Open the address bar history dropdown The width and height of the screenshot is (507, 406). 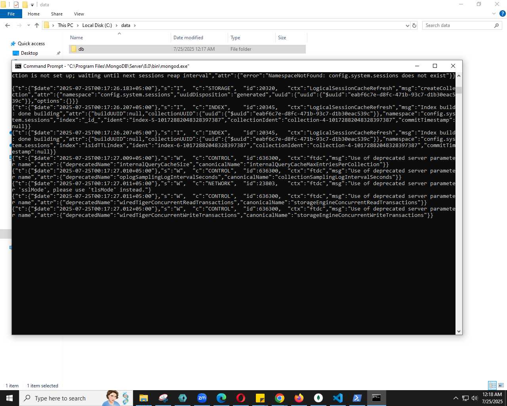click(407, 25)
